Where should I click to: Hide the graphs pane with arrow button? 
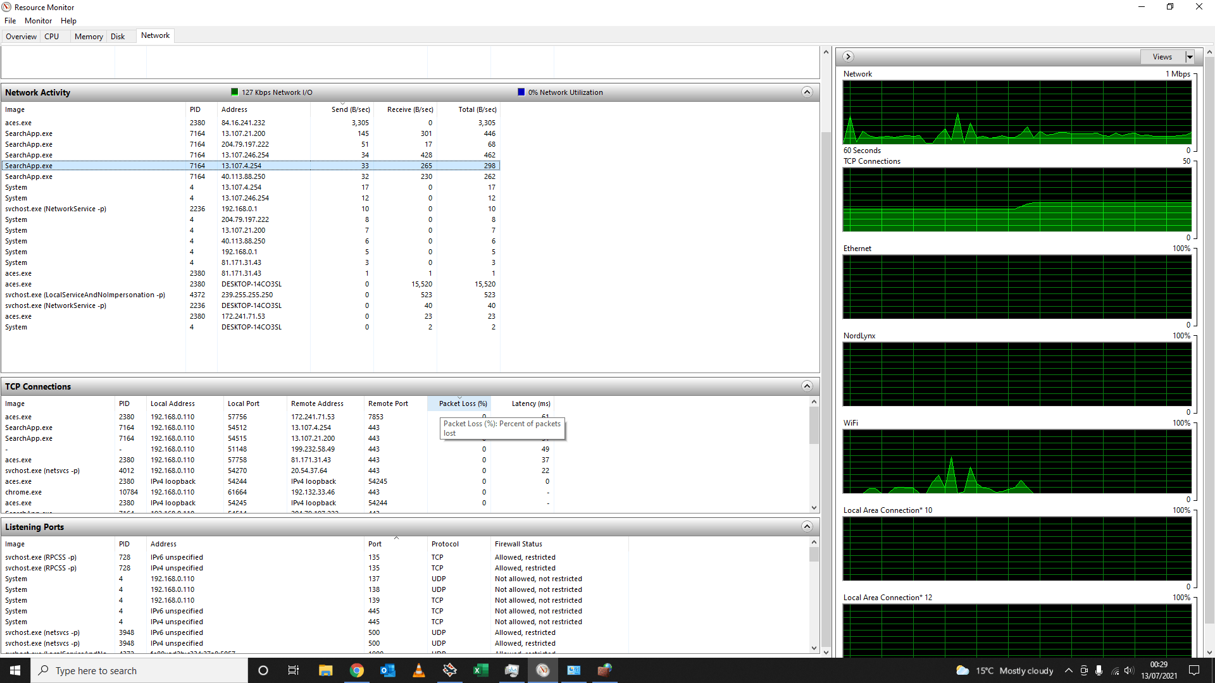849,57
